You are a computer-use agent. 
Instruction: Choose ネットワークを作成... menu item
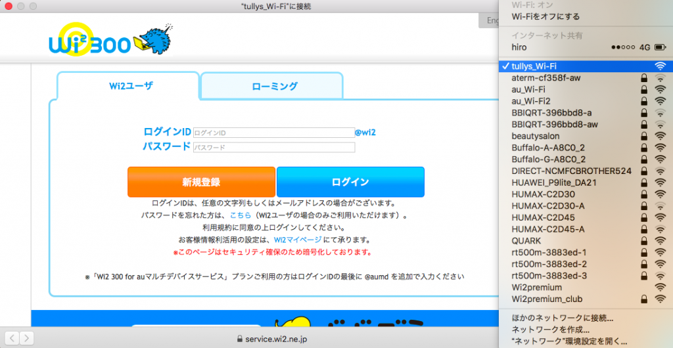pos(586,330)
